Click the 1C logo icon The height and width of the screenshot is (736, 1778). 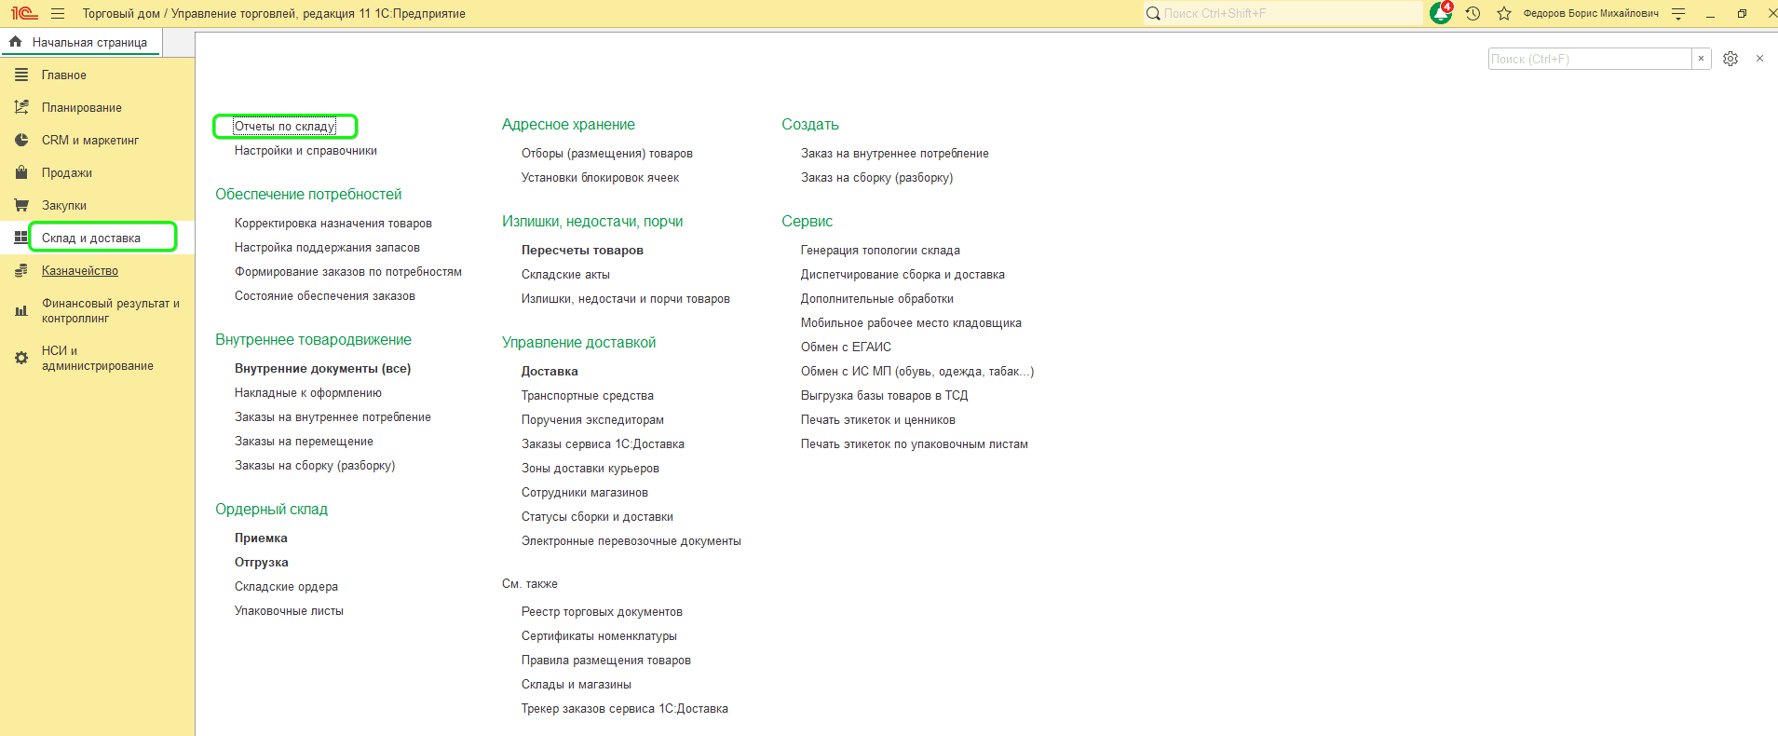24,13
